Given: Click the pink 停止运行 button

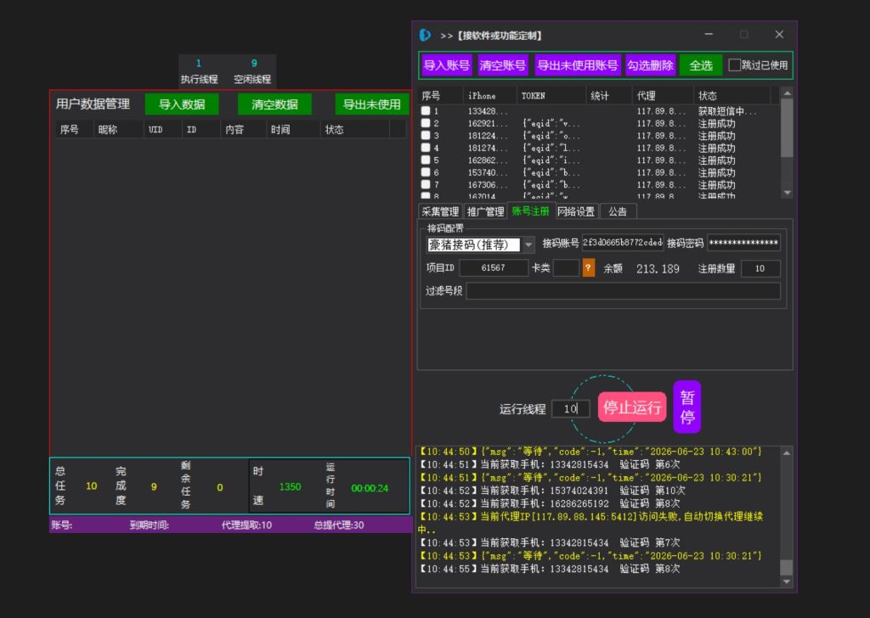Looking at the screenshot, I should [x=632, y=407].
